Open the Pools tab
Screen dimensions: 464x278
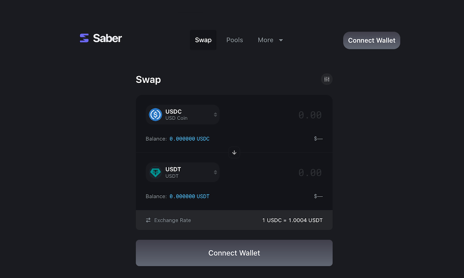[x=235, y=40]
